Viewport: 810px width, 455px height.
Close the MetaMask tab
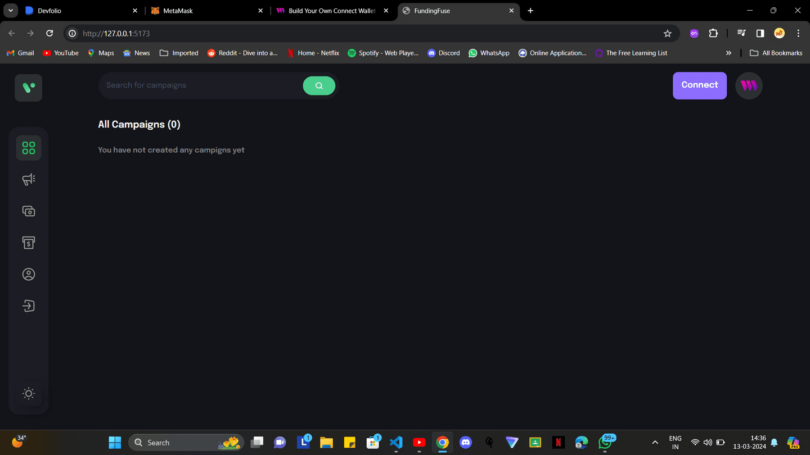point(260,11)
